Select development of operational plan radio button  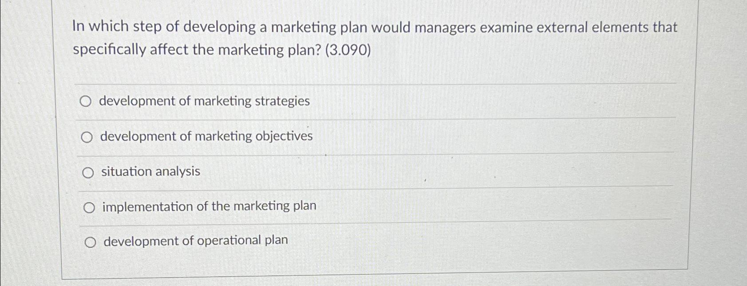click(91, 242)
